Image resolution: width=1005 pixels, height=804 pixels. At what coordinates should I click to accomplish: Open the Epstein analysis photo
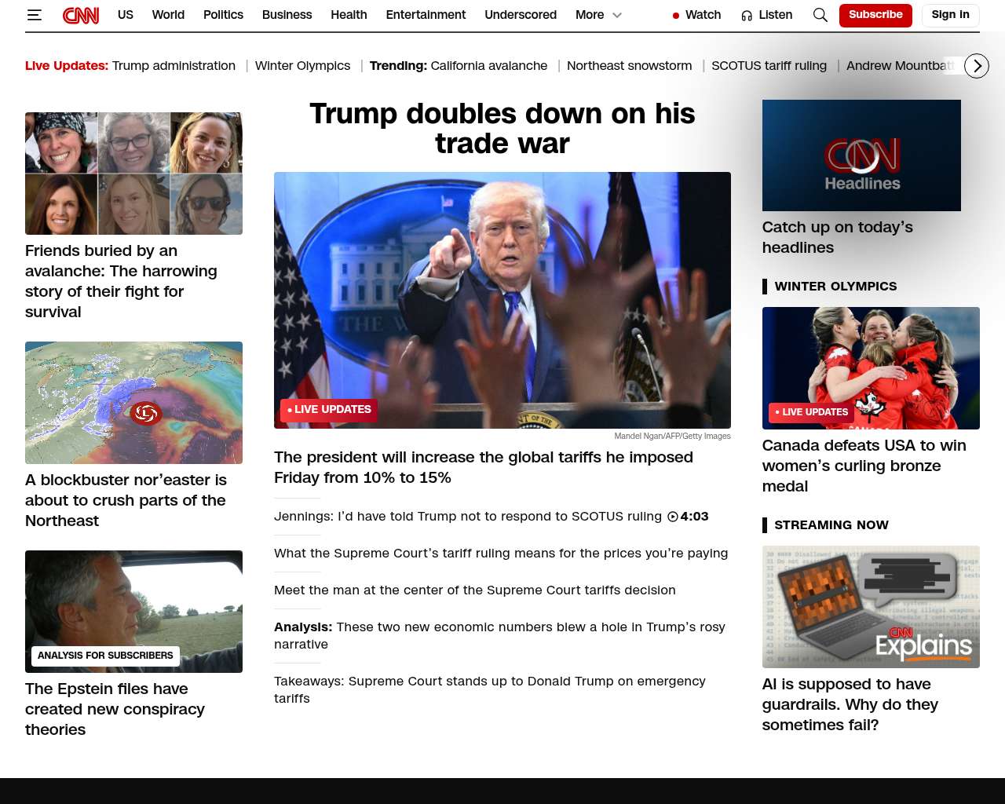tap(133, 612)
